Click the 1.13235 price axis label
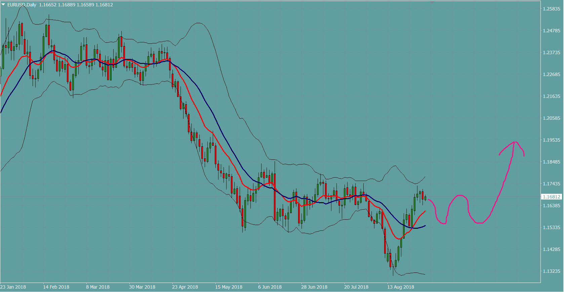564x292 pixels. coord(552,271)
